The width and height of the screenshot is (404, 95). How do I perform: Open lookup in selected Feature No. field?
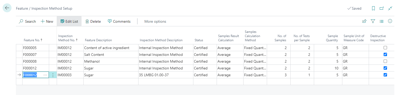[45, 75]
